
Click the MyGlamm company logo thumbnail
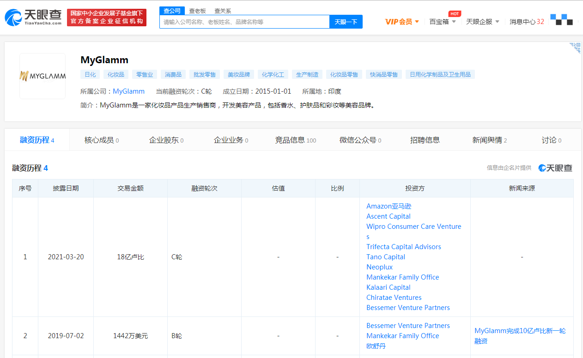pyautogui.click(x=43, y=76)
